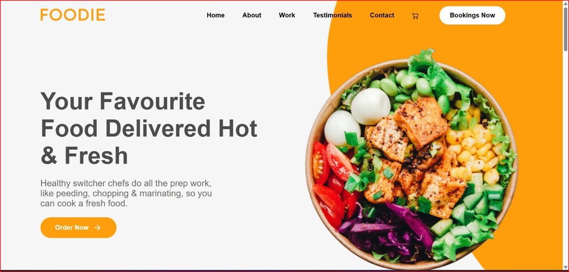569x272 pixels.
Task: Open the Testimonials section link
Action: click(x=332, y=15)
